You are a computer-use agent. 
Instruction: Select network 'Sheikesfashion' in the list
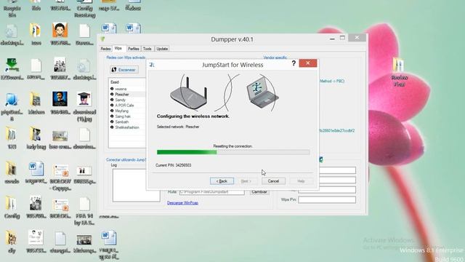[128, 127]
